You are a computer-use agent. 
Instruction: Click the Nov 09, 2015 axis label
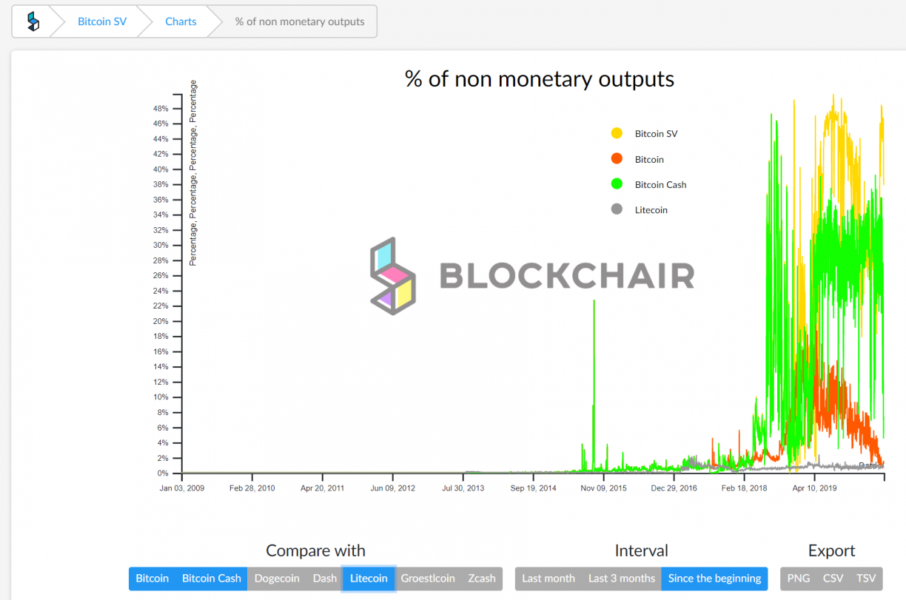point(603,488)
